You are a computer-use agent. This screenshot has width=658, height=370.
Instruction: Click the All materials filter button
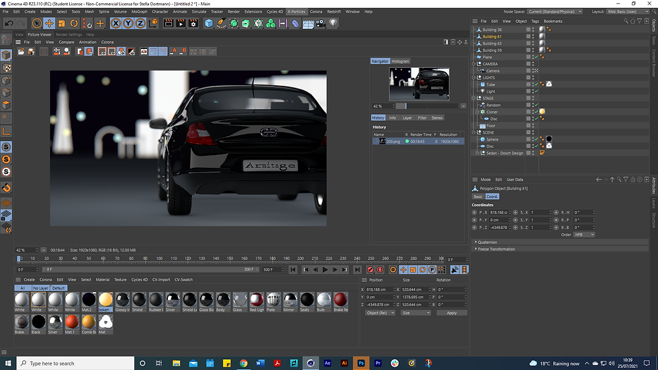click(x=23, y=288)
